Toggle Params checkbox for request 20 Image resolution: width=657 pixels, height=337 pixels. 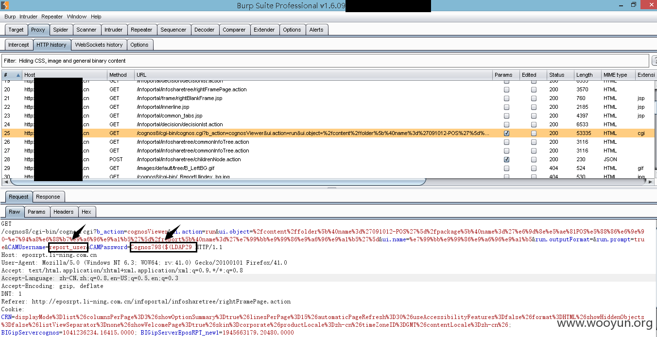pyautogui.click(x=507, y=89)
